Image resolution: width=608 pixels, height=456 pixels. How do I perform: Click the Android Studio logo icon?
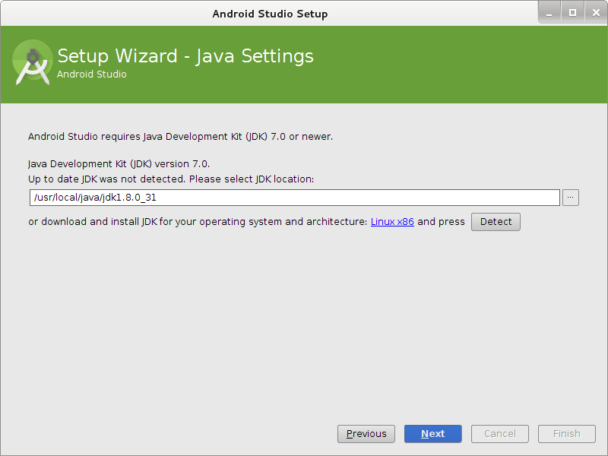point(33,62)
